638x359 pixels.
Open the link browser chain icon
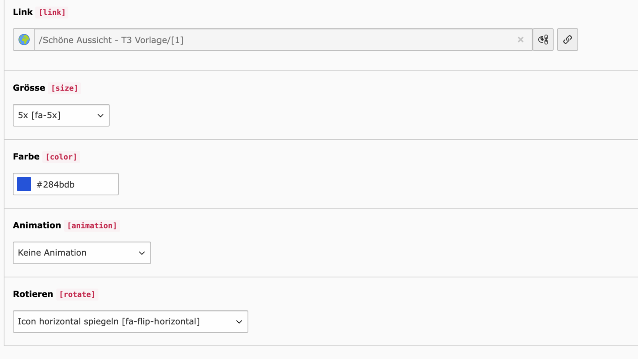pos(567,40)
